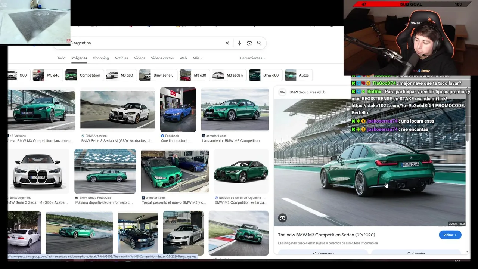Select the M3 e46 chip thumbnail icon

38,75
